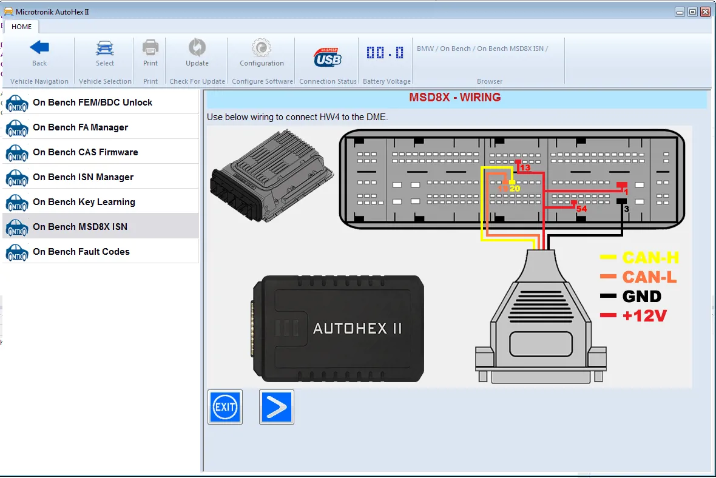Click car icon beside On Bench CAS Firmware

(17, 153)
